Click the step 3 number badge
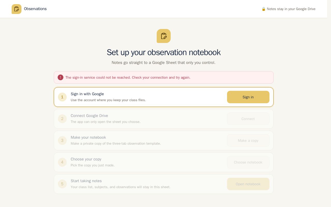Screen dimensions: 331x207 62,141
